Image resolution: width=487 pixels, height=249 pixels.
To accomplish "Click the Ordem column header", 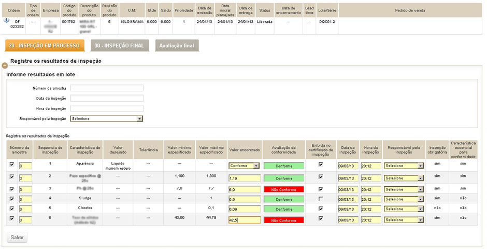I will (x=14, y=10).
